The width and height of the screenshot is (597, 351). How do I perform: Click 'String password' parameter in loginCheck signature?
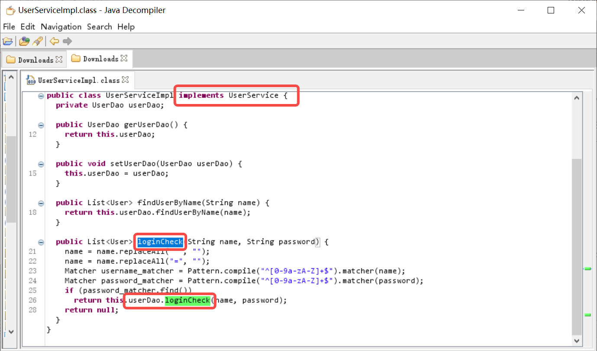(x=281, y=242)
